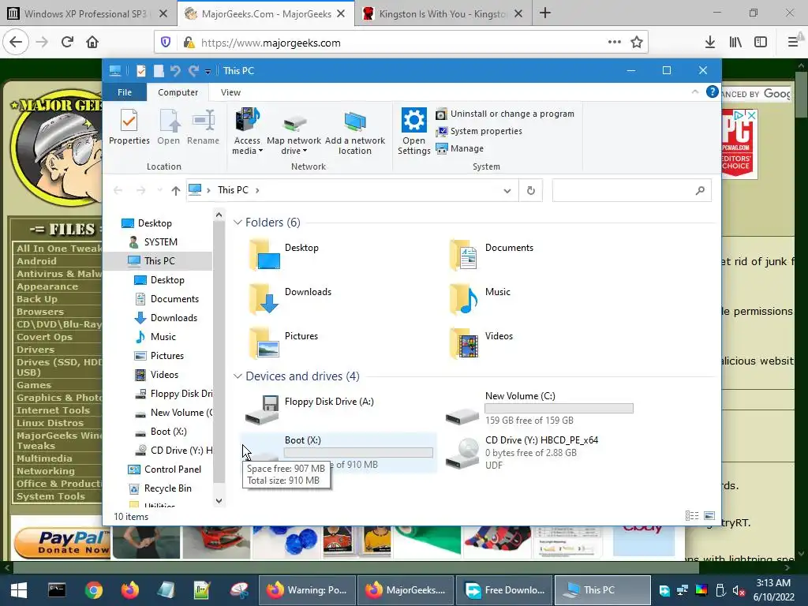Open Firefox library icon
Image resolution: width=808 pixels, height=606 pixels.
click(735, 43)
